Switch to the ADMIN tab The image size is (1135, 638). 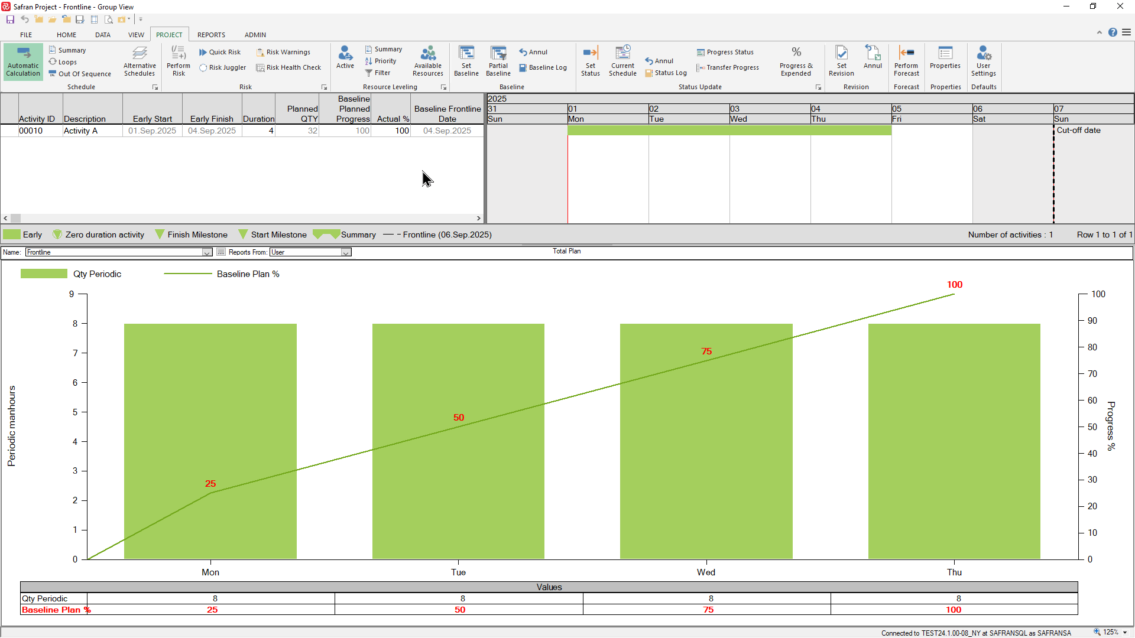pyautogui.click(x=255, y=35)
